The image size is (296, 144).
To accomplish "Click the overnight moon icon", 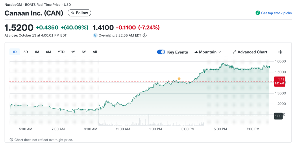I will click(x=95, y=35).
